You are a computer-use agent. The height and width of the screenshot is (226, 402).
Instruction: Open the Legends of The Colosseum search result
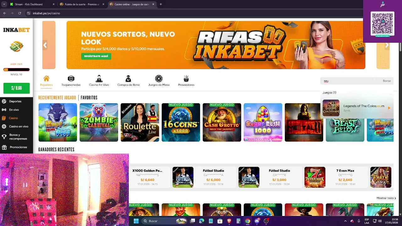point(357,108)
